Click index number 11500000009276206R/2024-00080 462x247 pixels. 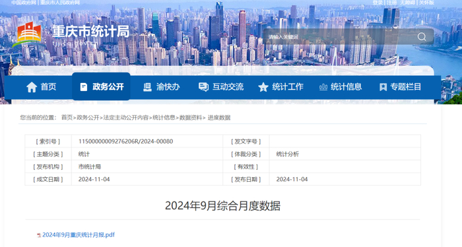(x=125, y=142)
